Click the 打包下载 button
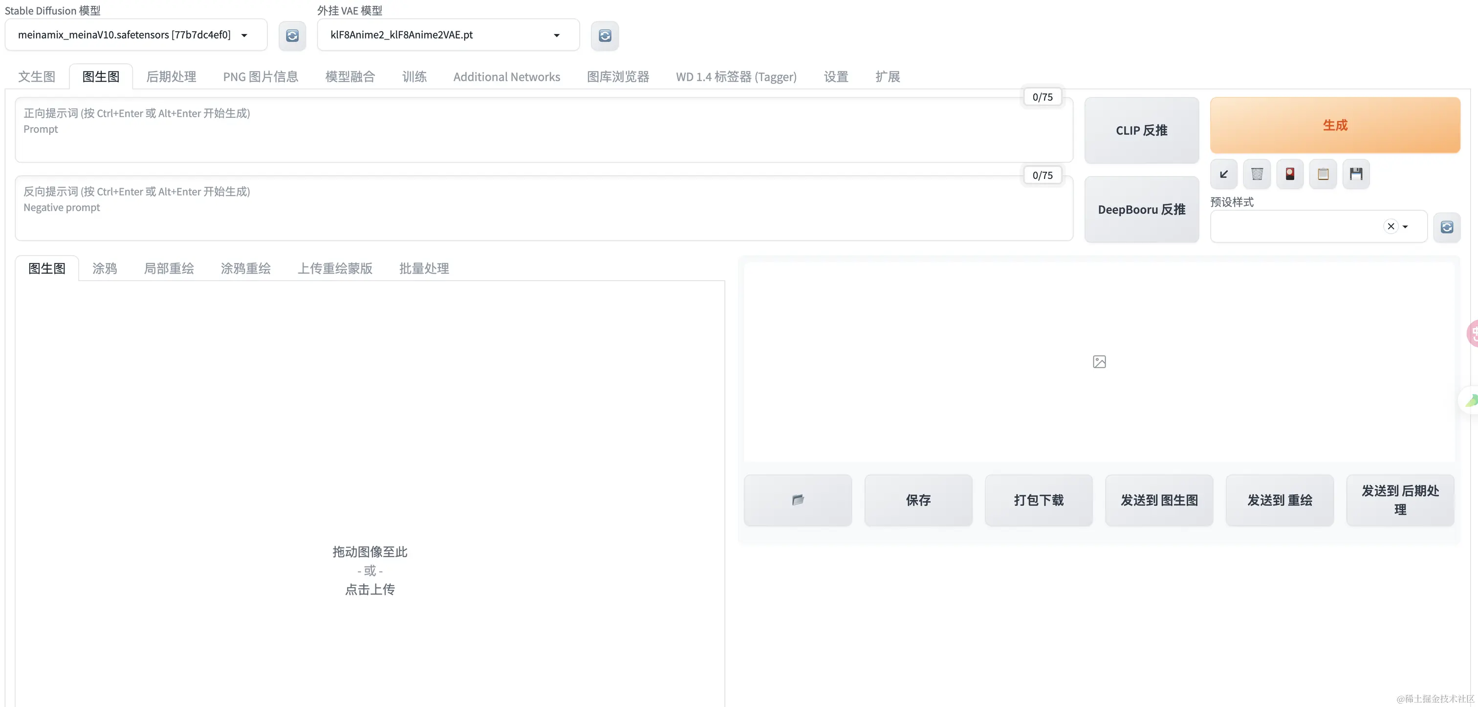1478x707 pixels. point(1039,500)
